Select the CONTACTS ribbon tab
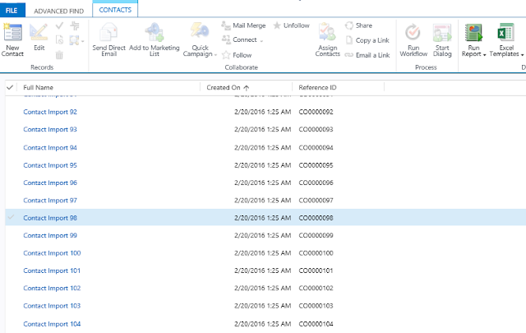526x333 pixels. pos(115,10)
